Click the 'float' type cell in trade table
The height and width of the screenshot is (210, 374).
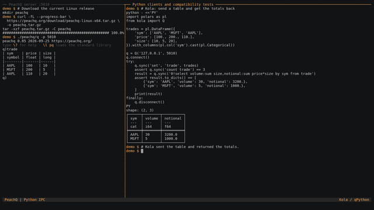pos(31,57)
